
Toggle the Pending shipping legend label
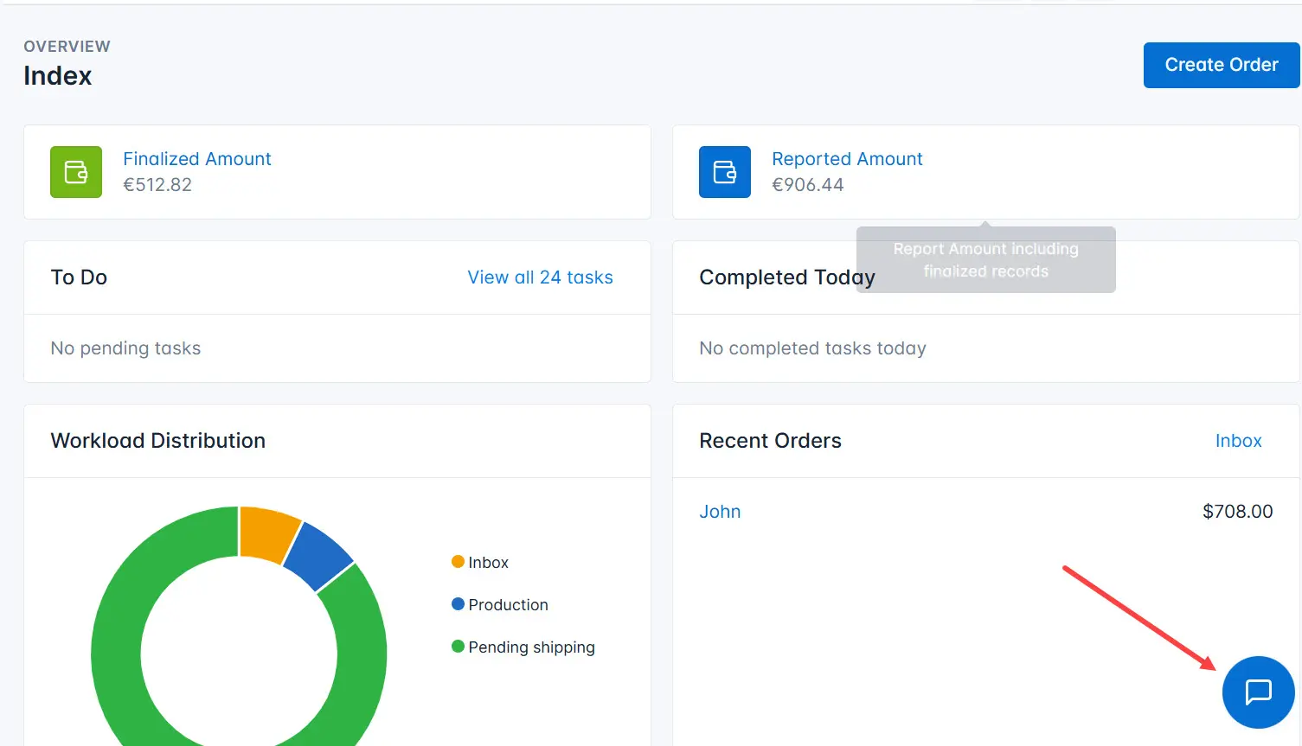531,647
